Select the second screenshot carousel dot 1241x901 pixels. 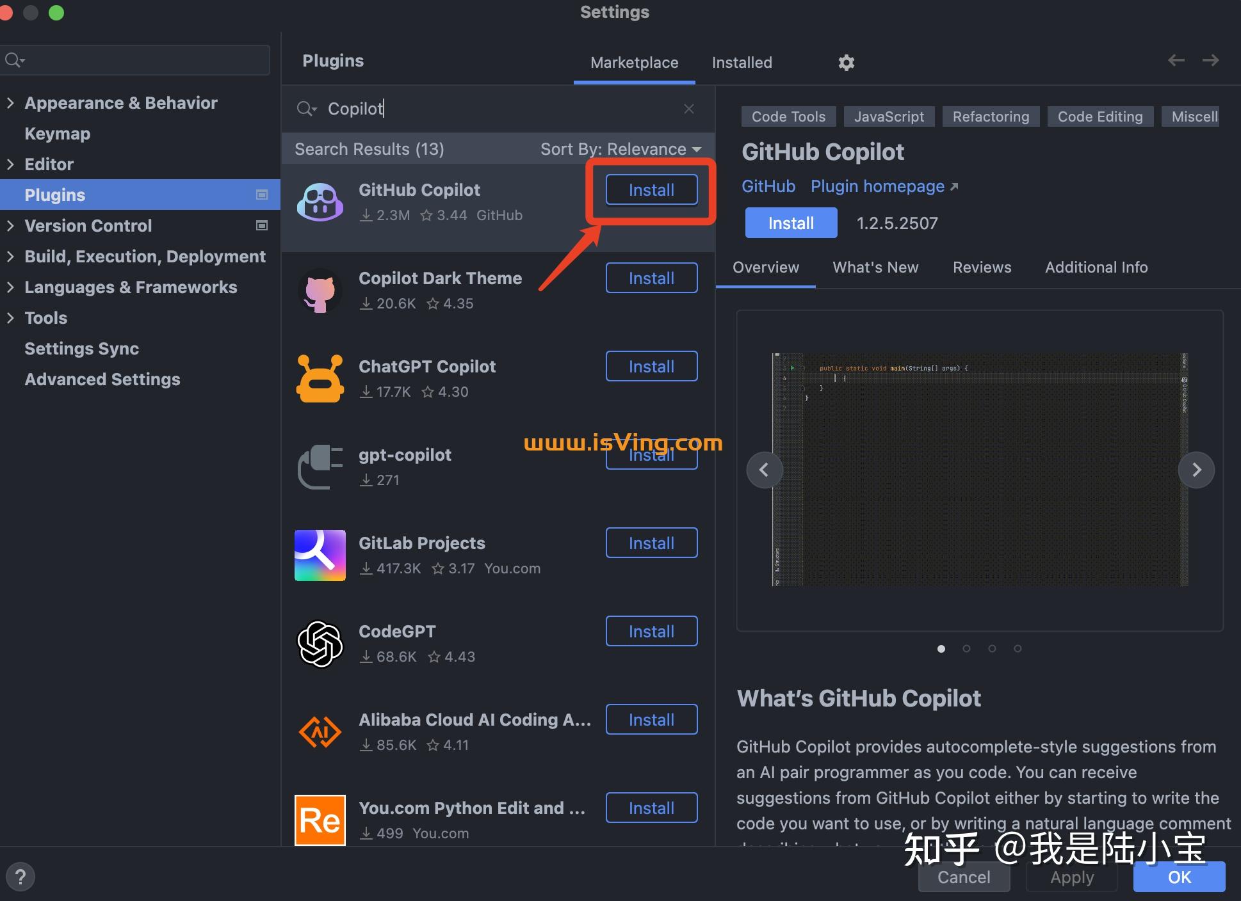tap(966, 648)
